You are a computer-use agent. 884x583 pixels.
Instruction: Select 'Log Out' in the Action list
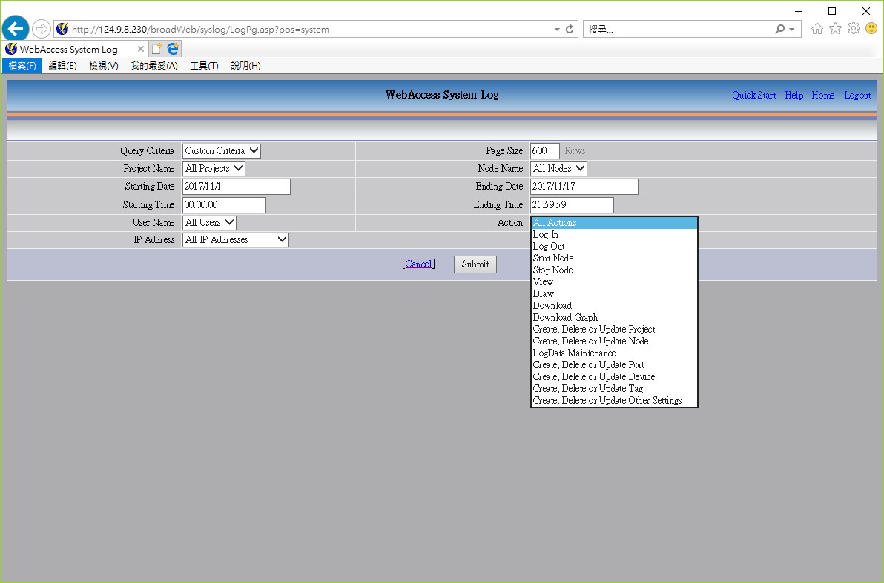click(614, 247)
